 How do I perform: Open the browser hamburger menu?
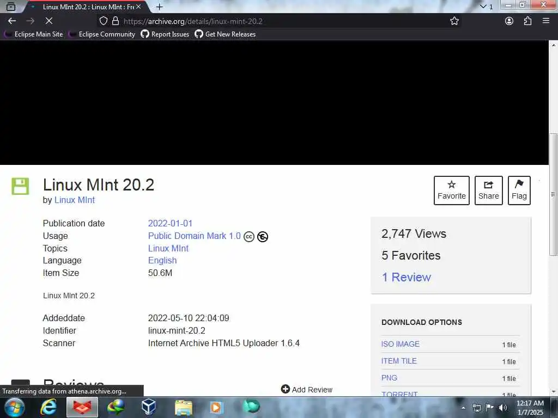(x=546, y=21)
